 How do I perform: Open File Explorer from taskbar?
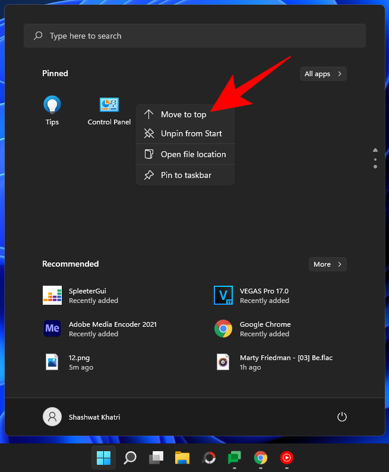(182, 458)
